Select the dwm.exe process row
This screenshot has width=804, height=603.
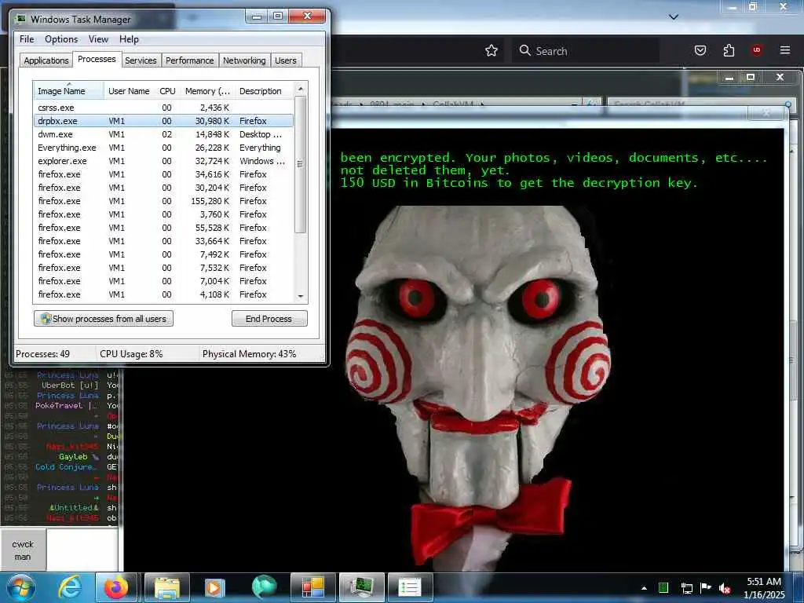coord(163,134)
